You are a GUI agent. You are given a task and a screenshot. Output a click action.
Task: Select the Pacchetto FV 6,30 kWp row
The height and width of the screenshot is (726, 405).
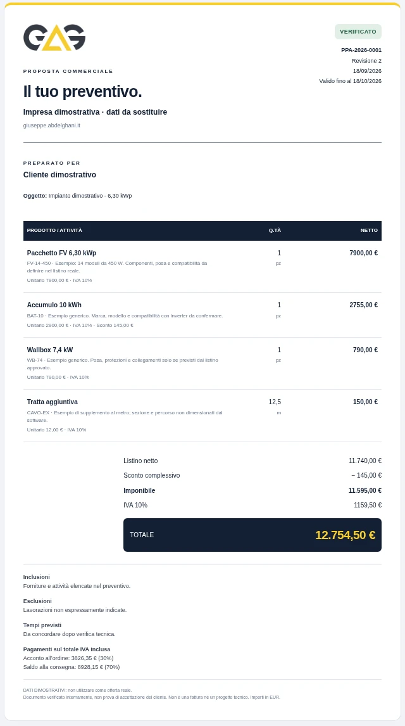[x=202, y=267]
